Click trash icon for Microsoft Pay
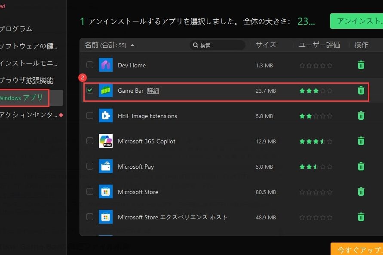Screen dimensions: 383x255 click(x=361, y=167)
